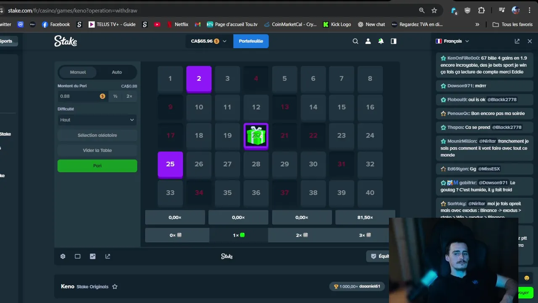Open the Français language dropdown
The image size is (538, 303).
(x=452, y=41)
